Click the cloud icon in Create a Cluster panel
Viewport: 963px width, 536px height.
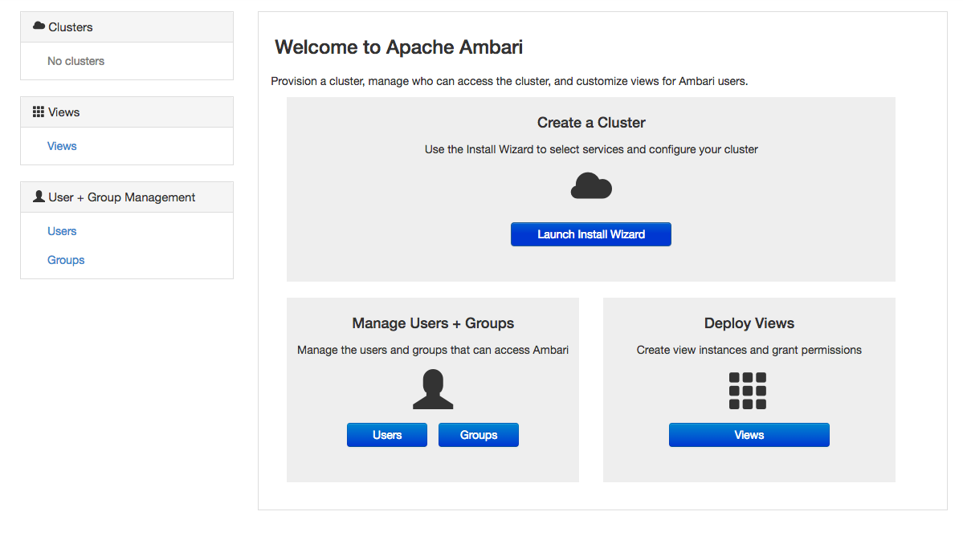(x=591, y=186)
